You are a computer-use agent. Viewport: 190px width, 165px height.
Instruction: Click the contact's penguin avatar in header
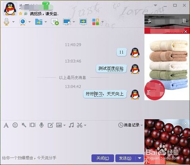click(x=10, y=9)
